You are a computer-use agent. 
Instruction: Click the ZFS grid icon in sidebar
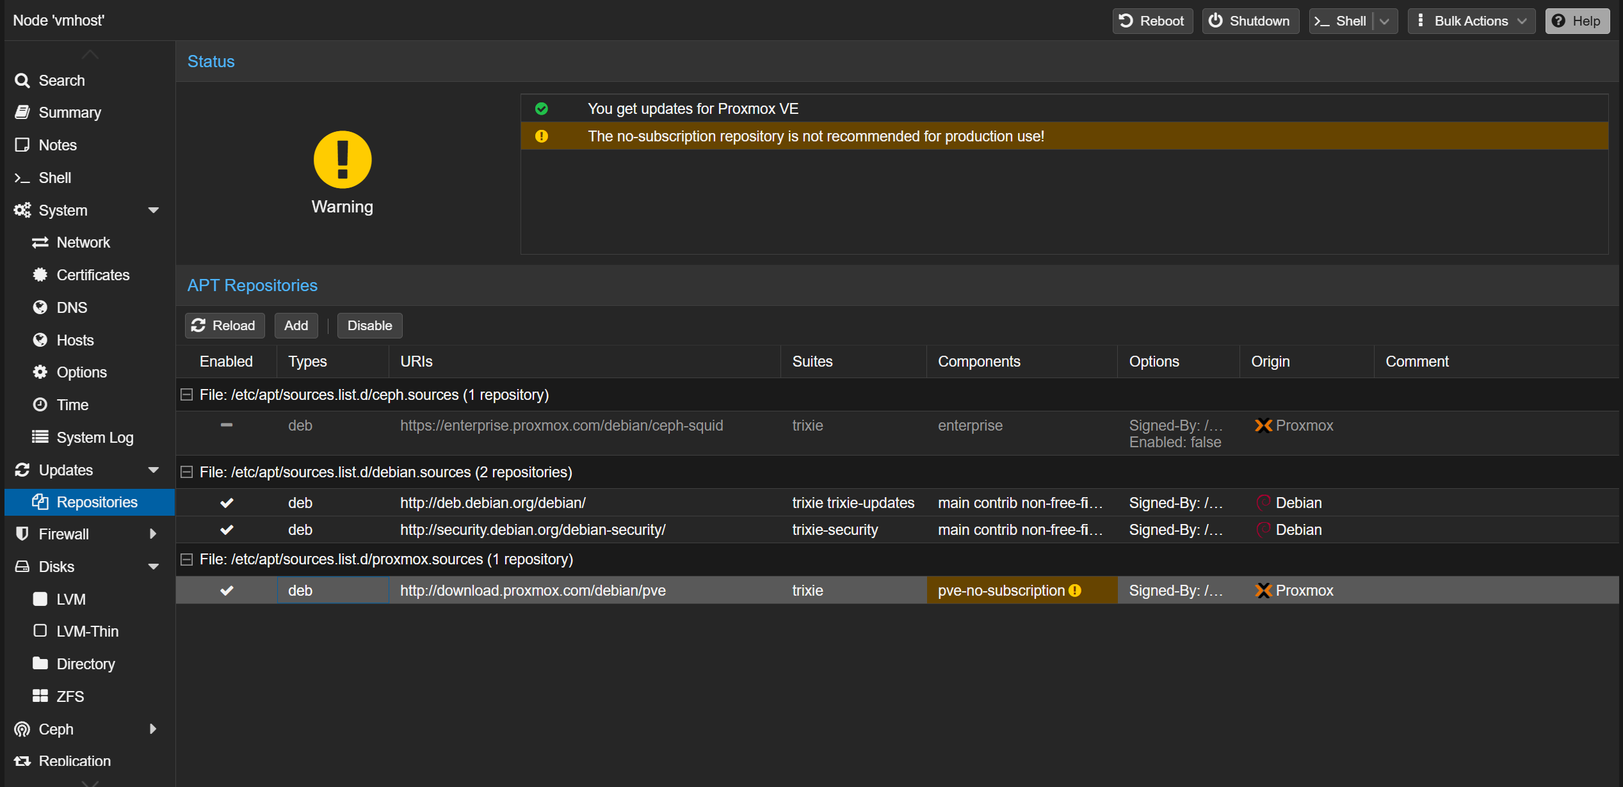click(40, 696)
